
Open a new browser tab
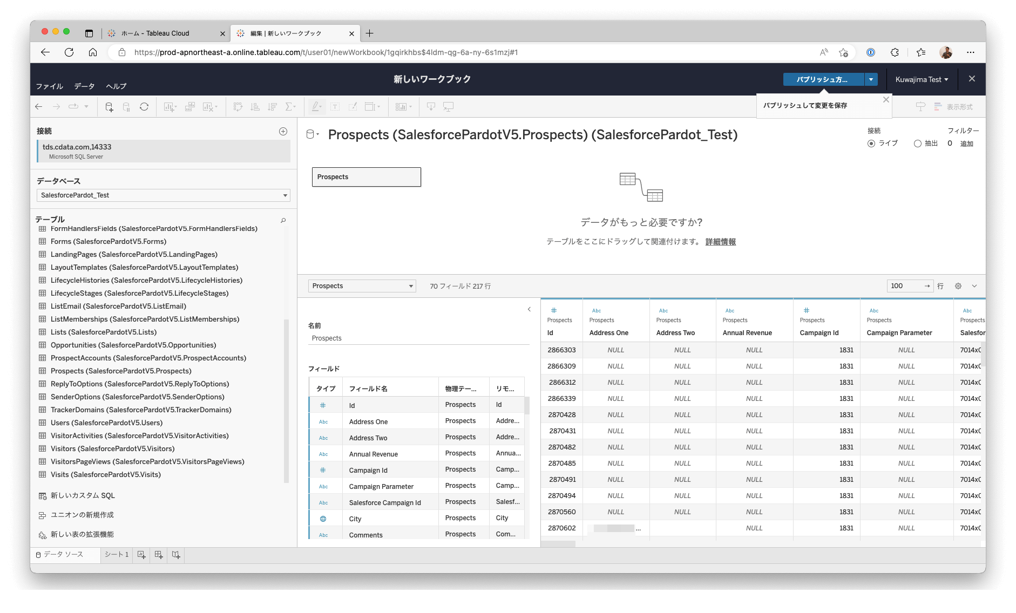pos(370,33)
